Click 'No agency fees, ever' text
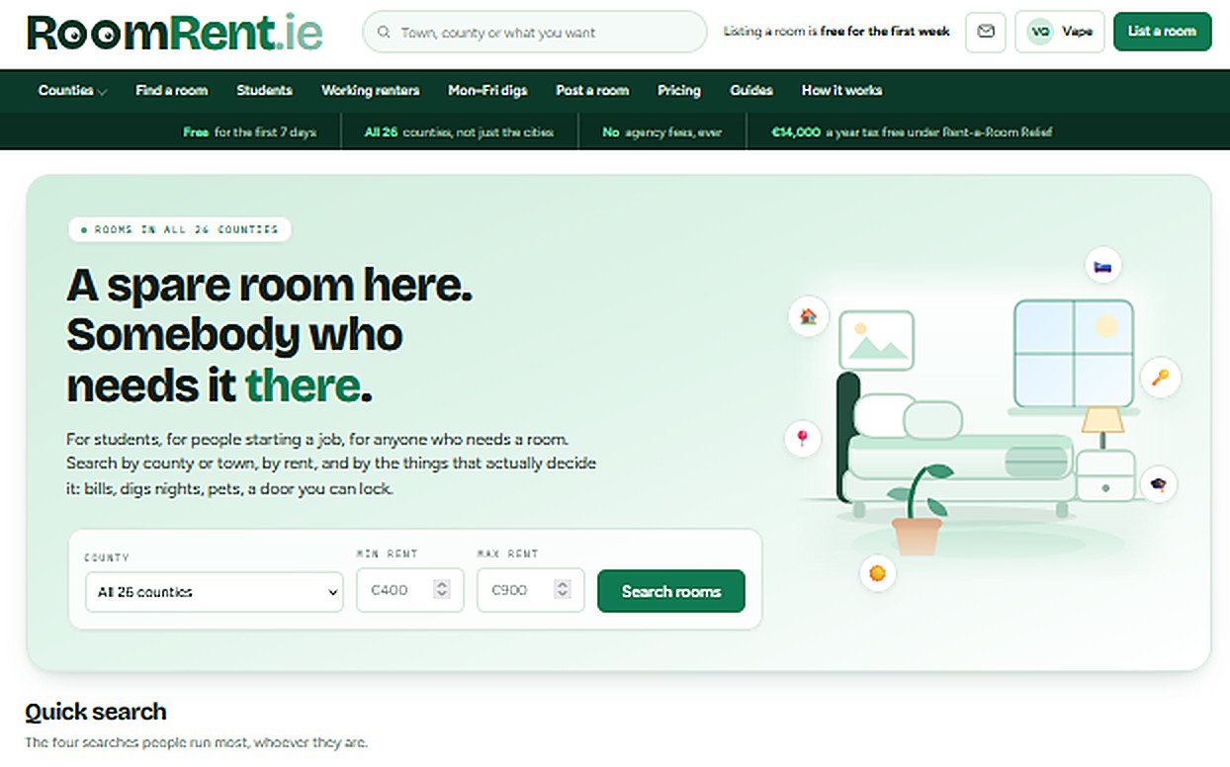Viewport: 1230px width, 767px height. [x=662, y=131]
